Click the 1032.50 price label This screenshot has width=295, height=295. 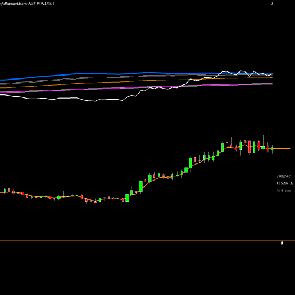[284, 176]
